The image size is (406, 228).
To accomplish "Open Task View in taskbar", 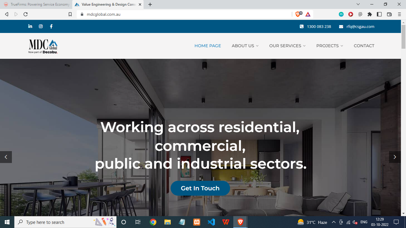I will click(x=138, y=222).
